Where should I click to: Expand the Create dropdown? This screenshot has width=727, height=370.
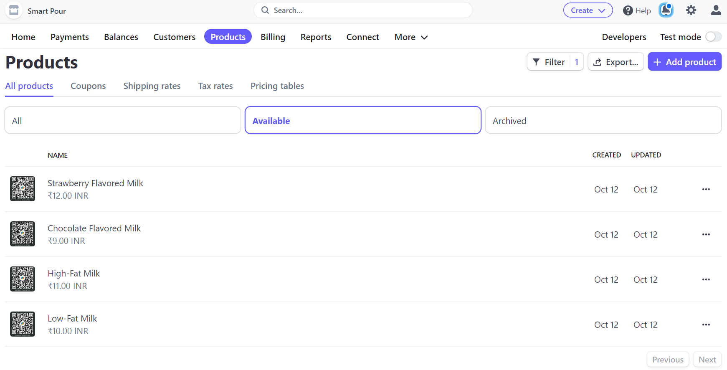(x=588, y=10)
